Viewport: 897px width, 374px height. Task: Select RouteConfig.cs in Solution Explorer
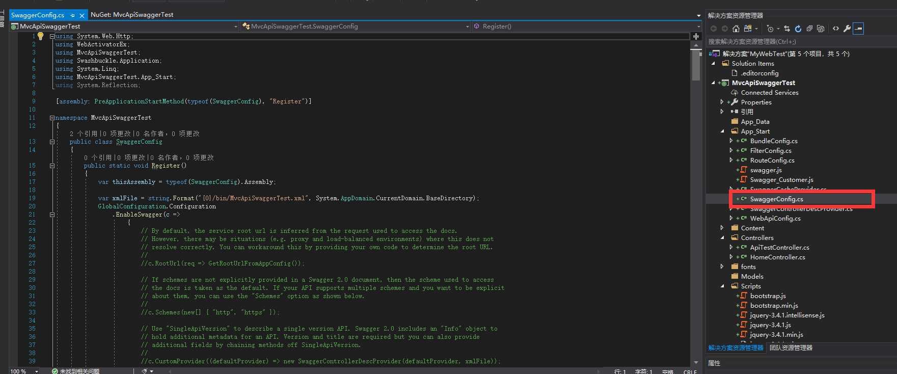[772, 160]
